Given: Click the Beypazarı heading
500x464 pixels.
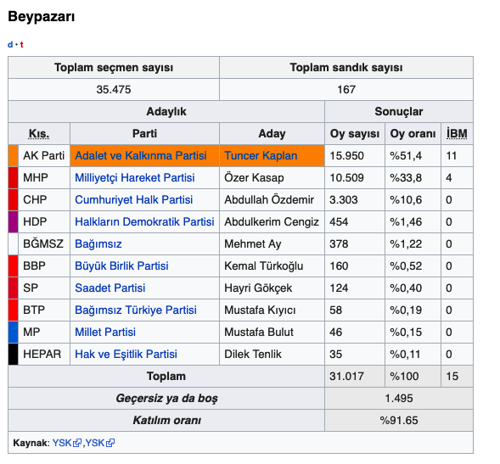Looking at the screenshot, I should tap(42, 17).
